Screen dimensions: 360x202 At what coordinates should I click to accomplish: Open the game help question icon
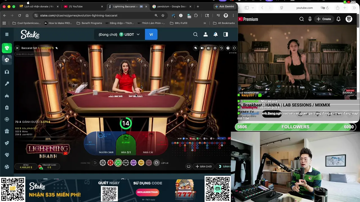228,48
